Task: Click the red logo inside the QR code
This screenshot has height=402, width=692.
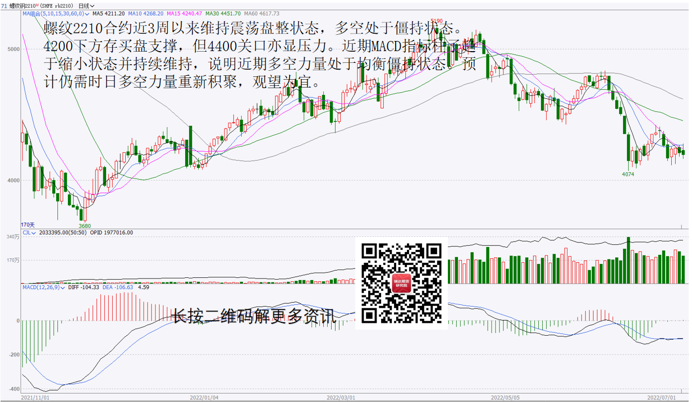Action: pos(401,283)
